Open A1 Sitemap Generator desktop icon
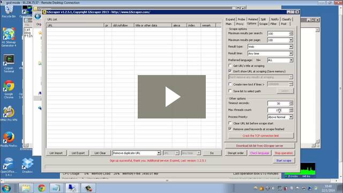Screen dimensions: 343x193 (9, 37)
